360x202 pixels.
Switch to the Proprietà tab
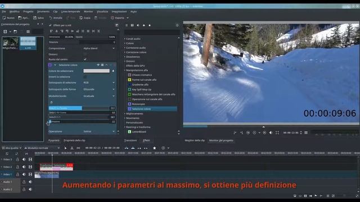tap(54, 140)
